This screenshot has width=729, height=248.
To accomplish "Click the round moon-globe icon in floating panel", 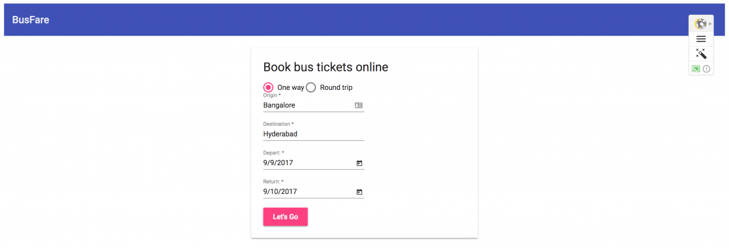I will pos(700,23).
